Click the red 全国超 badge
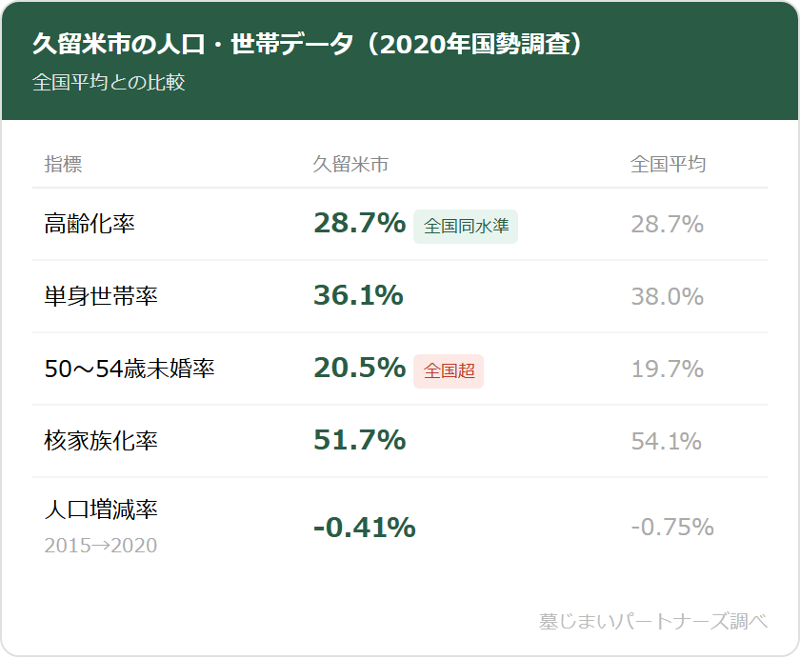The height and width of the screenshot is (659, 800). 449,370
